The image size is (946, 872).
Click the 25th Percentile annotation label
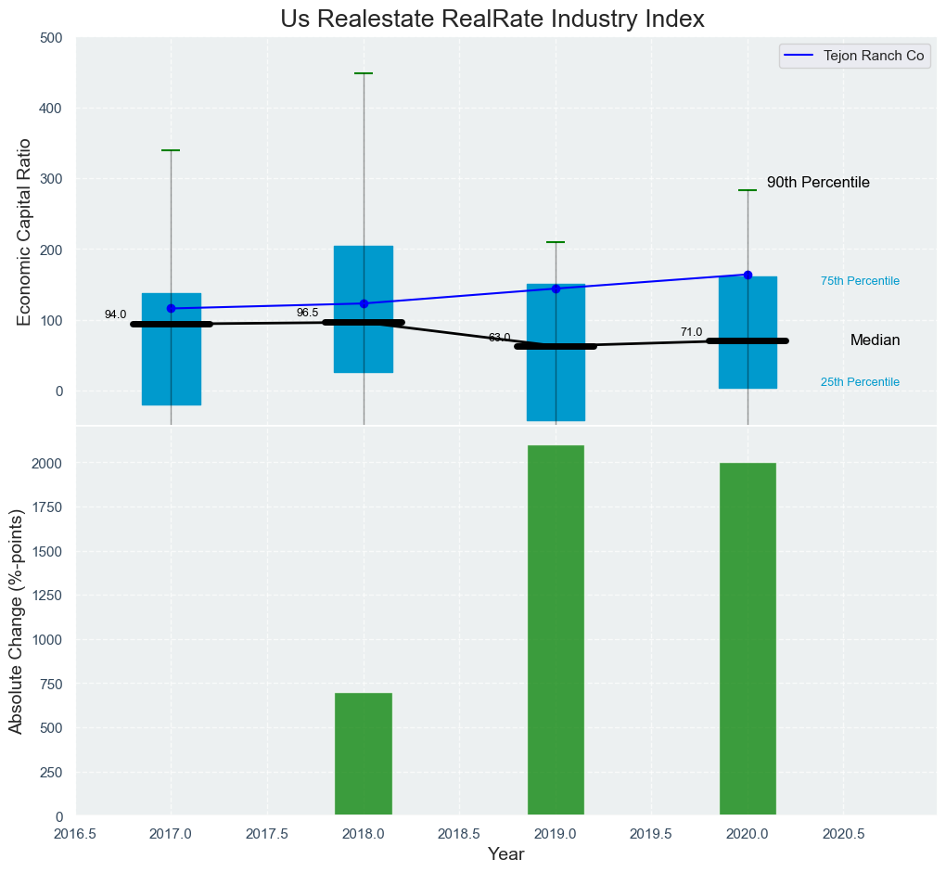point(860,382)
